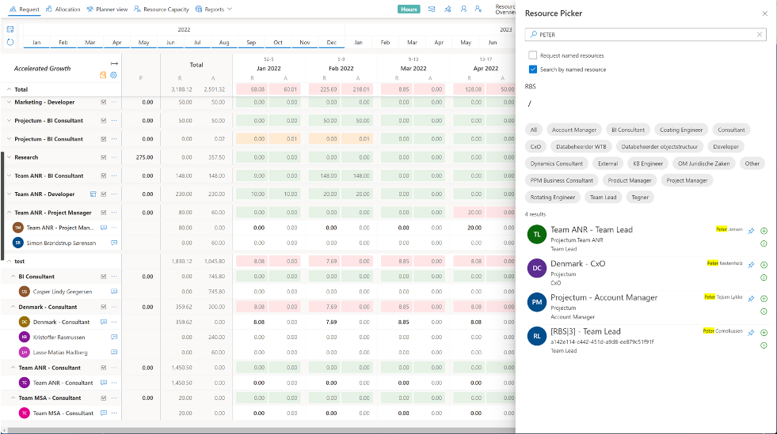Click the Hours unit button
The image size is (777, 434).
point(409,9)
